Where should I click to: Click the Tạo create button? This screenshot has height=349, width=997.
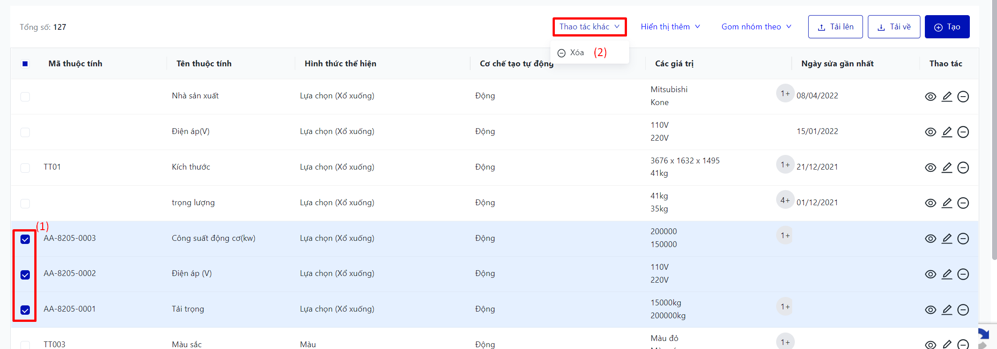tap(947, 27)
